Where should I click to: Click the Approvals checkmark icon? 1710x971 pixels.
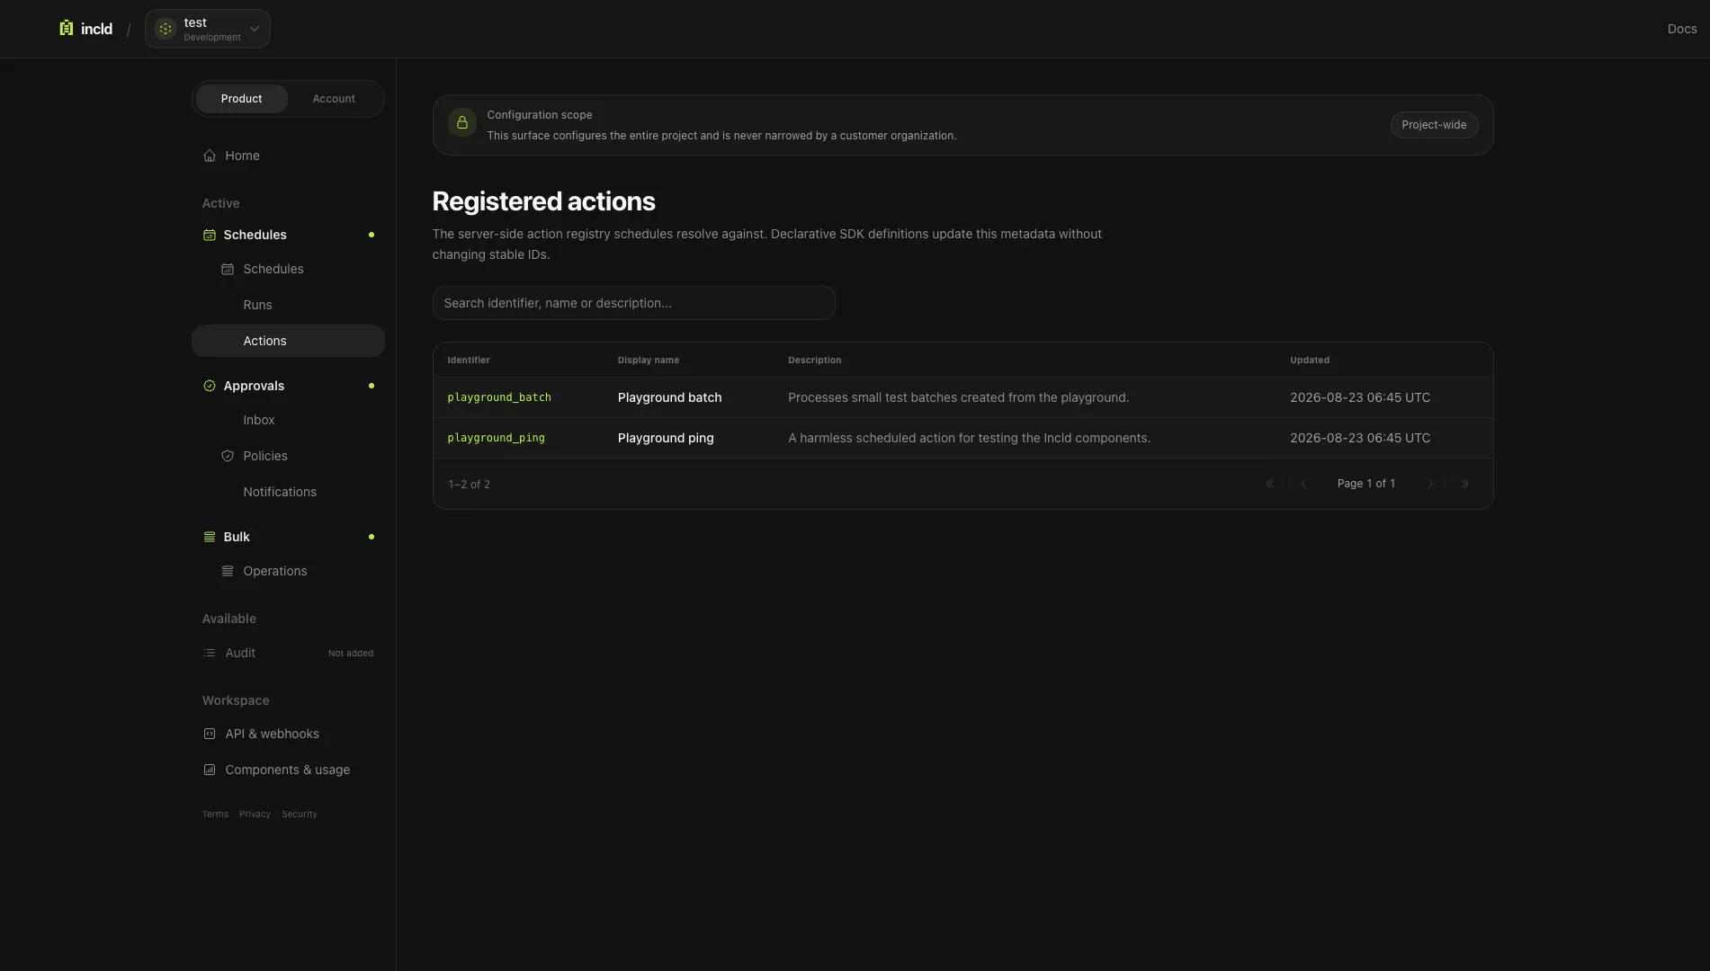[210, 386]
